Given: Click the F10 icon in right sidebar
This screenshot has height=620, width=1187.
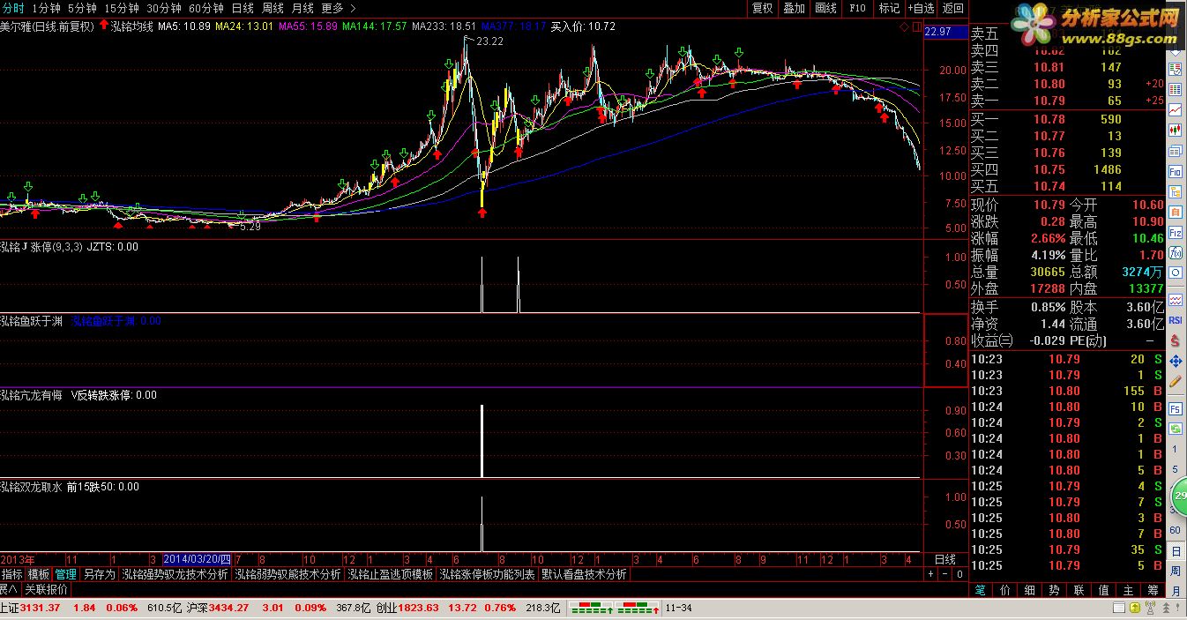Looking at the screenshot, I should (x=1175, y=171).
